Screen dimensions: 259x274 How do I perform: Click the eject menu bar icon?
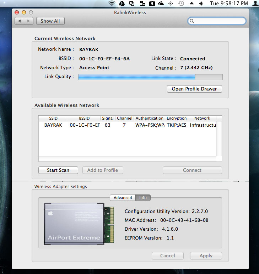click(191, 4)
